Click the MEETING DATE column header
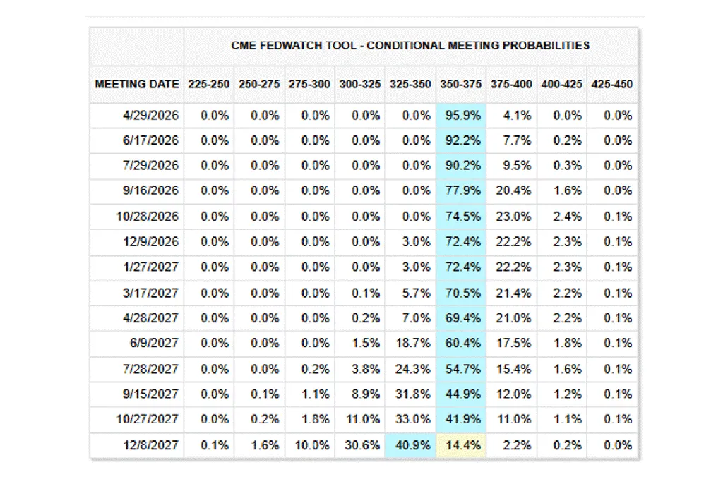 (137, 84)
